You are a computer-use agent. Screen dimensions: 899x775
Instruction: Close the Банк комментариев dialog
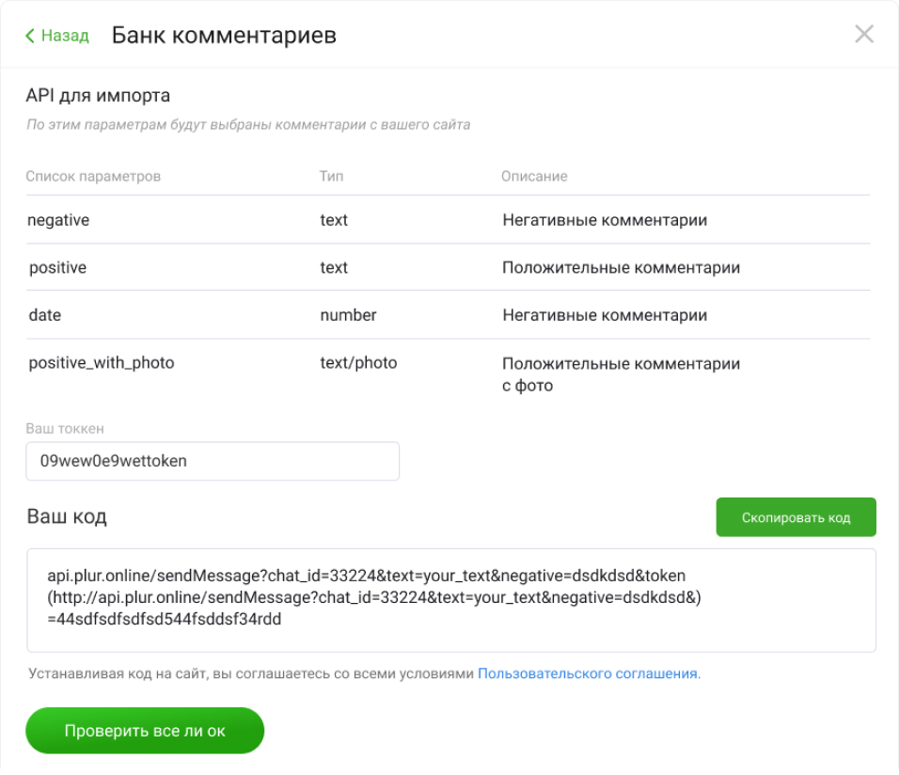coord(863,35)
